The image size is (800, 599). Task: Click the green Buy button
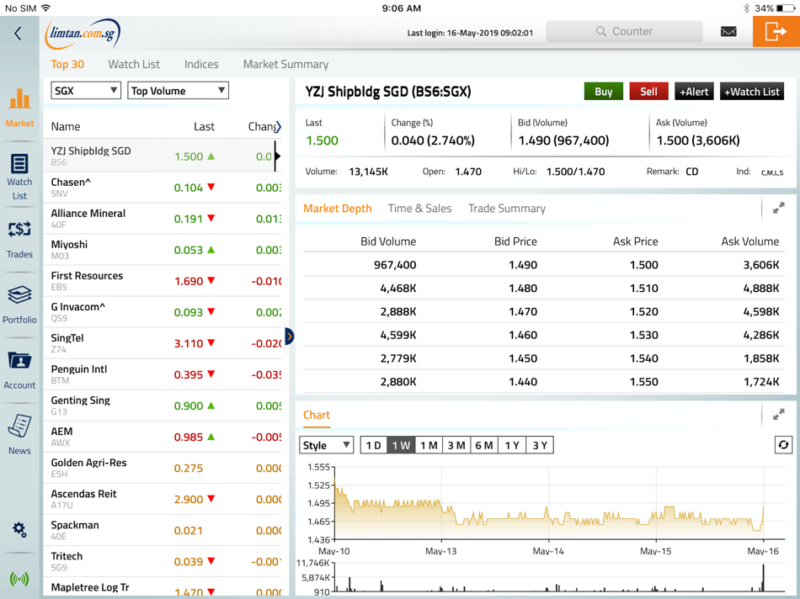tap(604, 91)
